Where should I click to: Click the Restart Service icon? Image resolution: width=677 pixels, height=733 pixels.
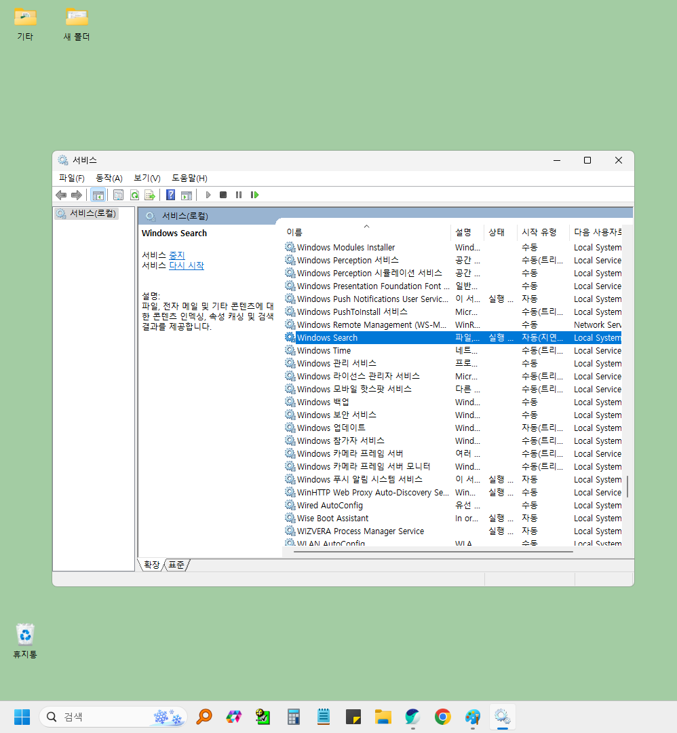(x=254, y=195)
